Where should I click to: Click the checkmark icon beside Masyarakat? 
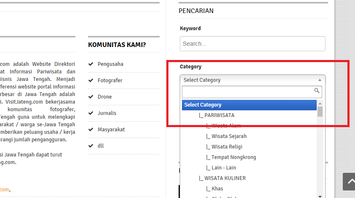pos(91,130)
